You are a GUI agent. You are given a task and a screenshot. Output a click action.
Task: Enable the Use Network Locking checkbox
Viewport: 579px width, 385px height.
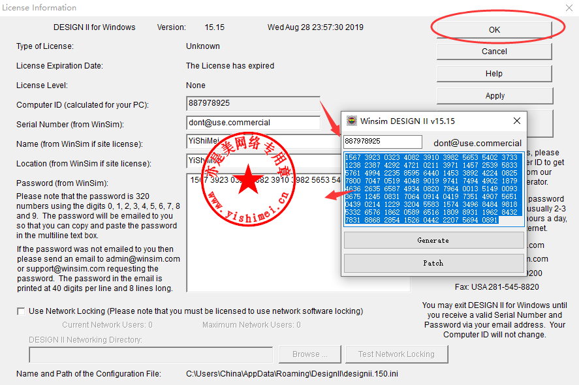[x=21, y=311]
